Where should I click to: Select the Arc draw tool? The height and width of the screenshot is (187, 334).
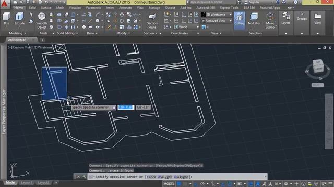point(98,15)
